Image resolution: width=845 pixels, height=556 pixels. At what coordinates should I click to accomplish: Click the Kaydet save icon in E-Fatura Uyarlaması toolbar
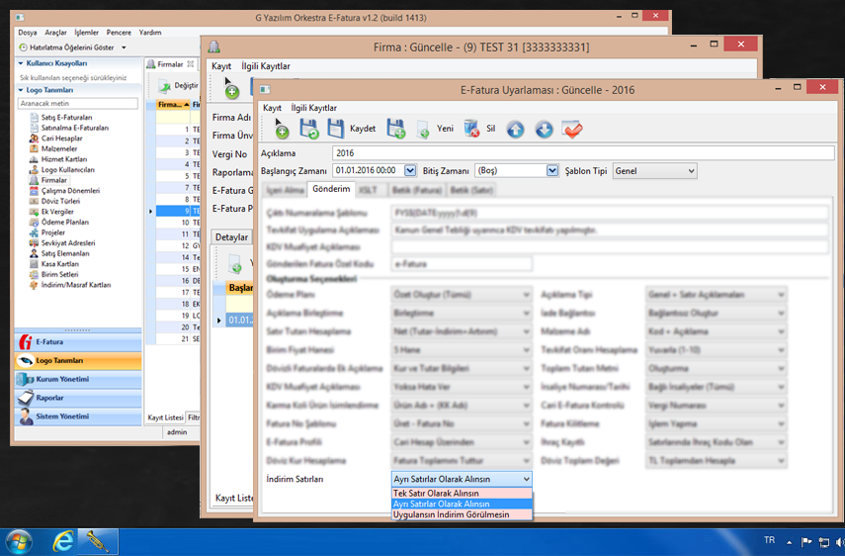[335, 129]
